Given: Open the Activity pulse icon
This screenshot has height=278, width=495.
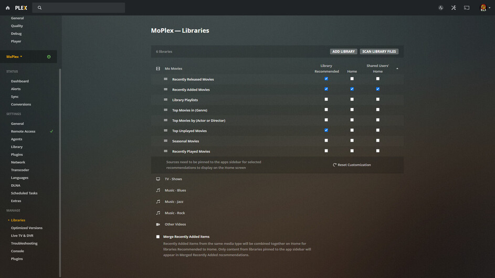Looking at the screenshot, I should [441, 8].
